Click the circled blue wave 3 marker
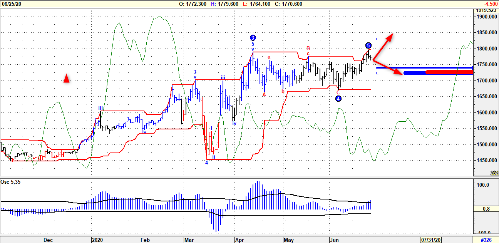Image resolution: width=499 pixels, height=243 pixels. pos(253,38)
